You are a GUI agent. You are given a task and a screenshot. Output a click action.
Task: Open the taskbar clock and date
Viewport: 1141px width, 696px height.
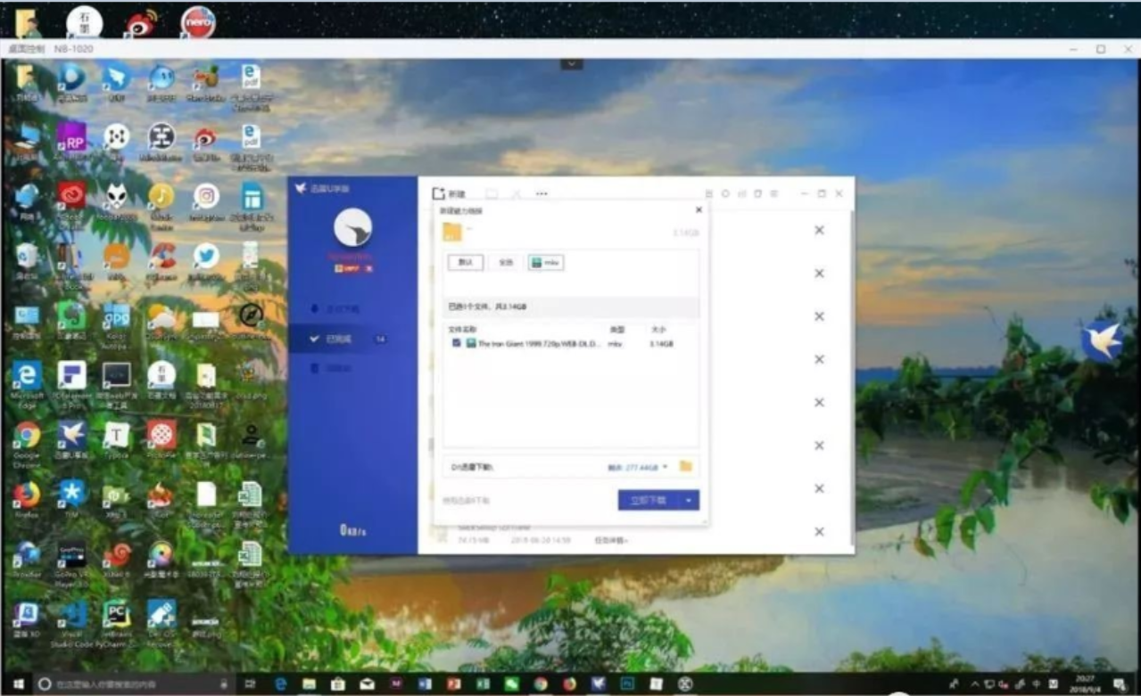pos(1087,684)
